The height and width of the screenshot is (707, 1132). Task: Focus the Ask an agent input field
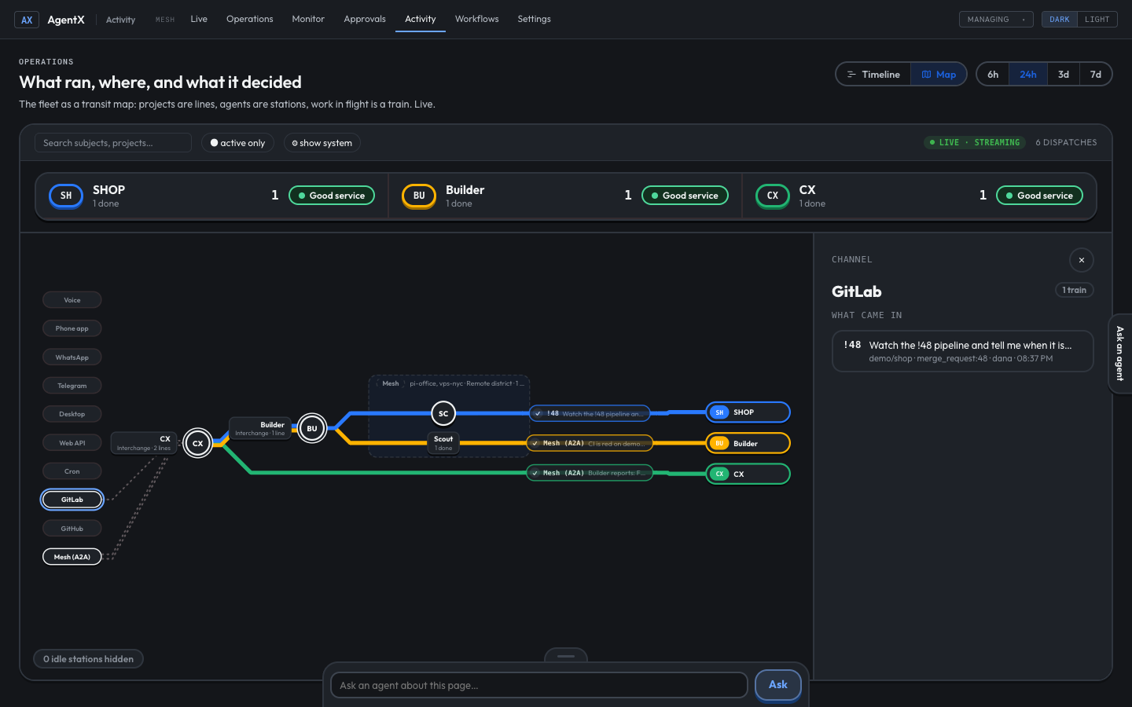click(538, 685)
